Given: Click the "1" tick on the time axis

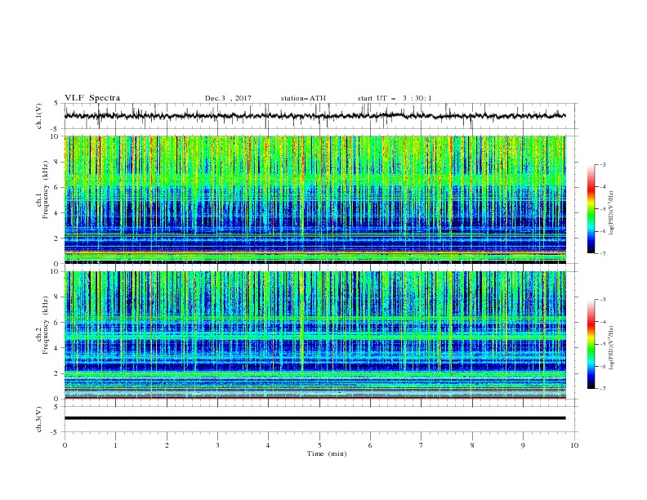Looking at the screenshot, I should [115, 445].
